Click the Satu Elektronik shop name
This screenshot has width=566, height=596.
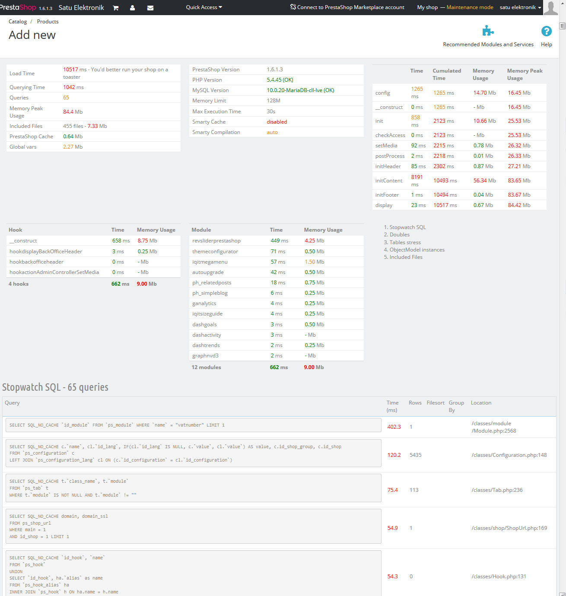81,8
